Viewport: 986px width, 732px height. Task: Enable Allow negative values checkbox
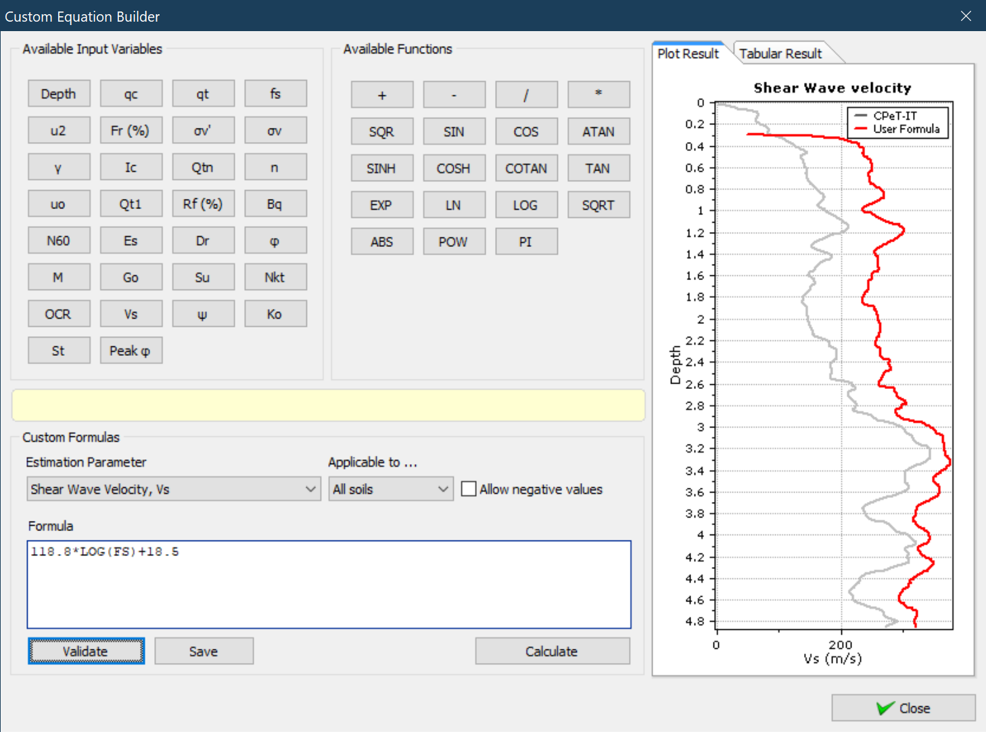469,489
